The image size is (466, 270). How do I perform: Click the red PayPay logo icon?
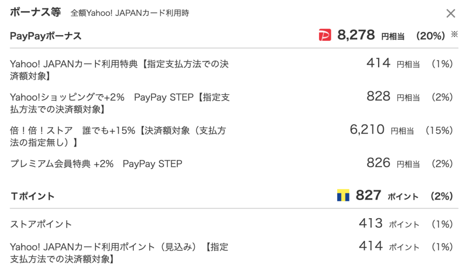(x=324, y=35)
